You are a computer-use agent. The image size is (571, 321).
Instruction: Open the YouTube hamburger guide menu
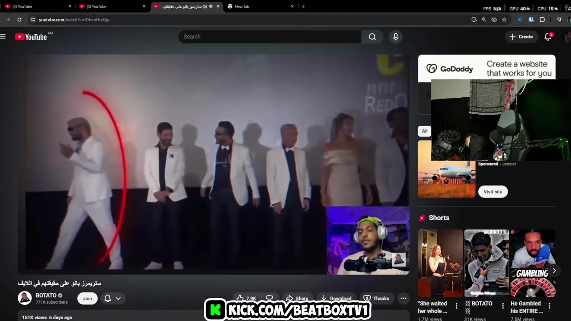(3, 37)
